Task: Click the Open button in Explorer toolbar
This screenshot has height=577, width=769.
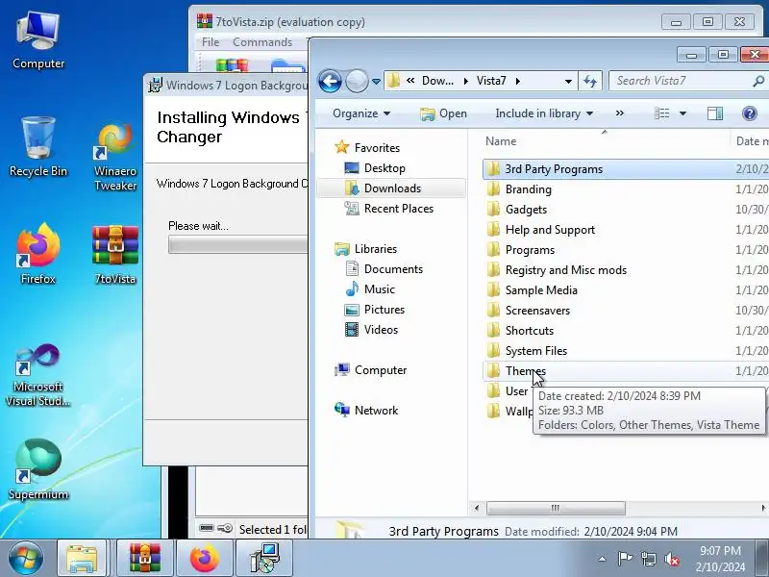Action: (444, 113)
